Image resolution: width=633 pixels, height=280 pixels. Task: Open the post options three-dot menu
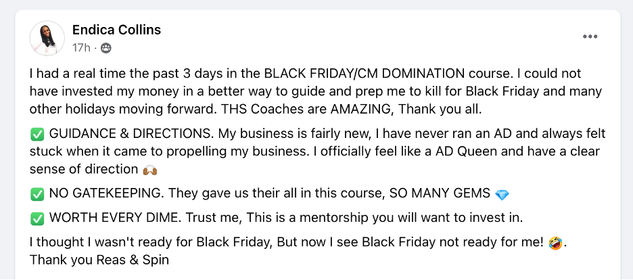point(590,37)
